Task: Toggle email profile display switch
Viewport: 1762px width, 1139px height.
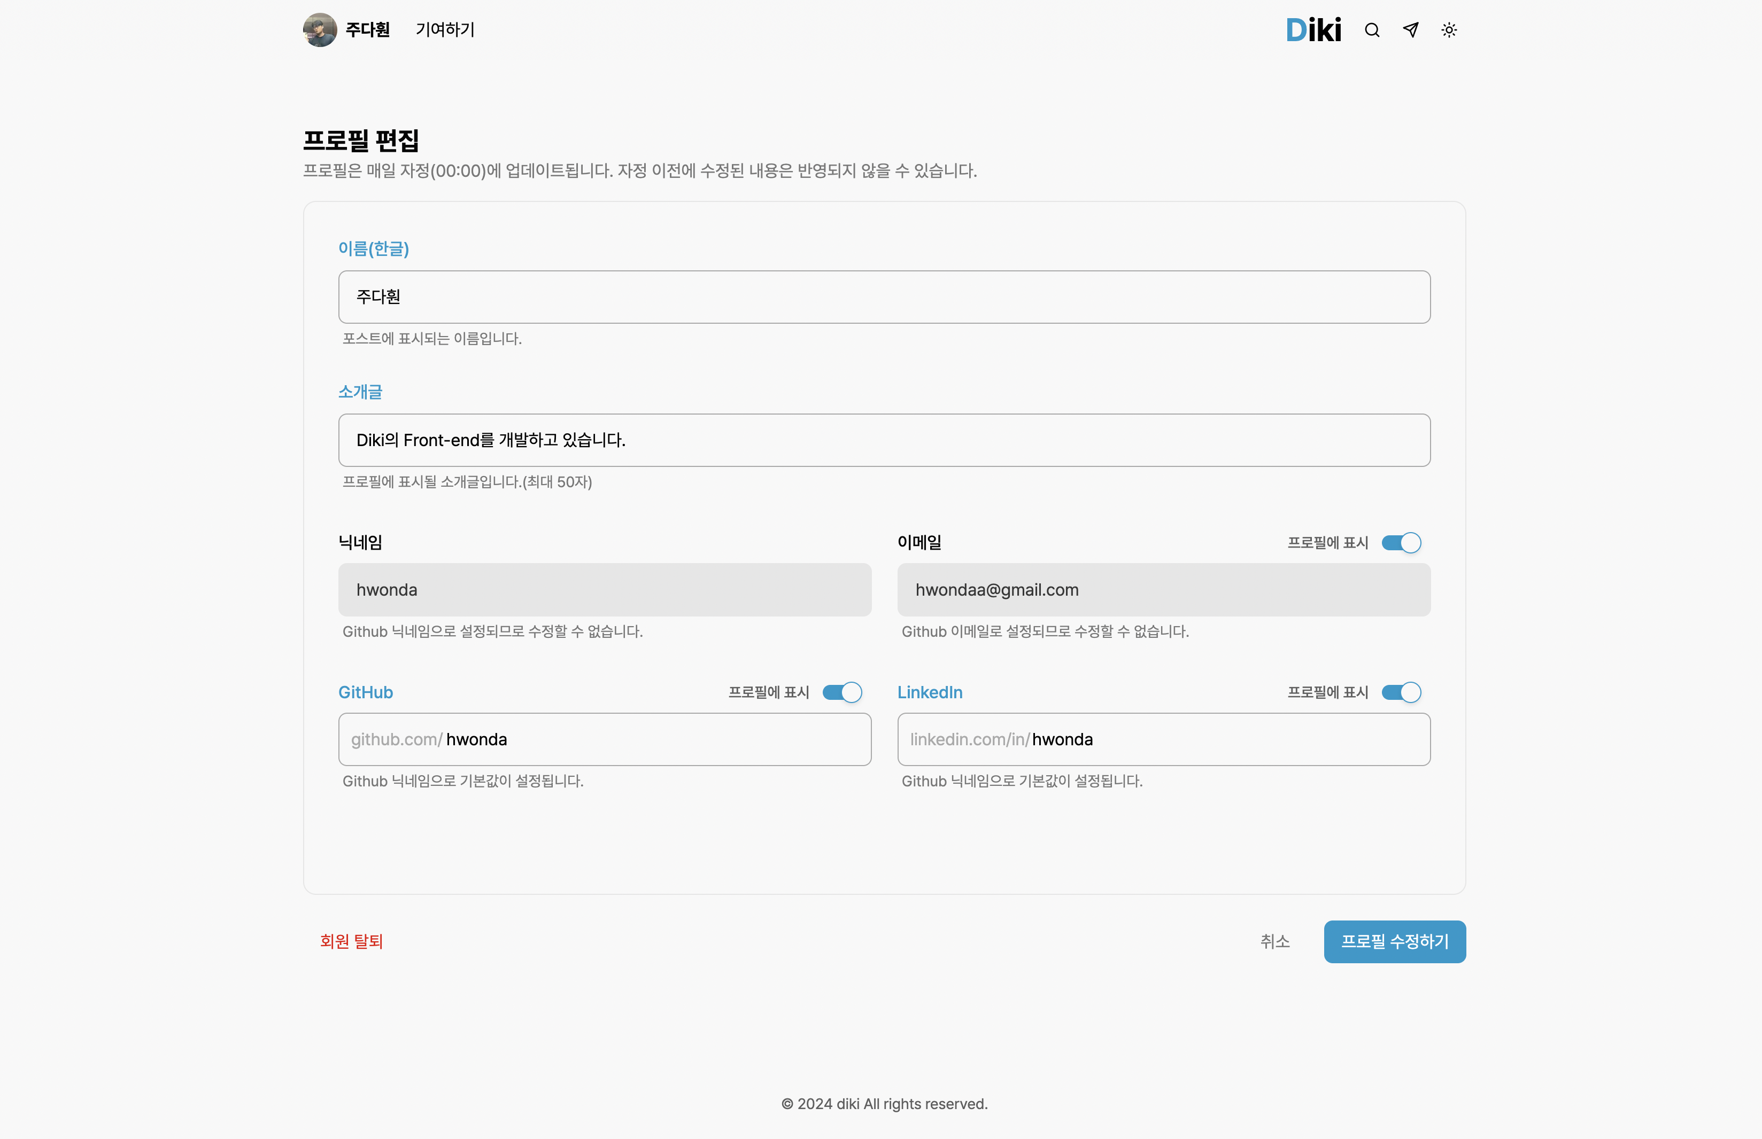Action: (1401, 543)
